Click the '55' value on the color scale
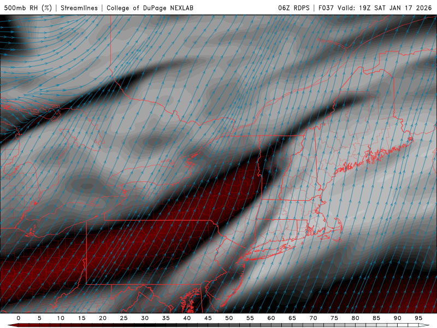Viewport: 437px width, 328px height. (x=250, y=318)
